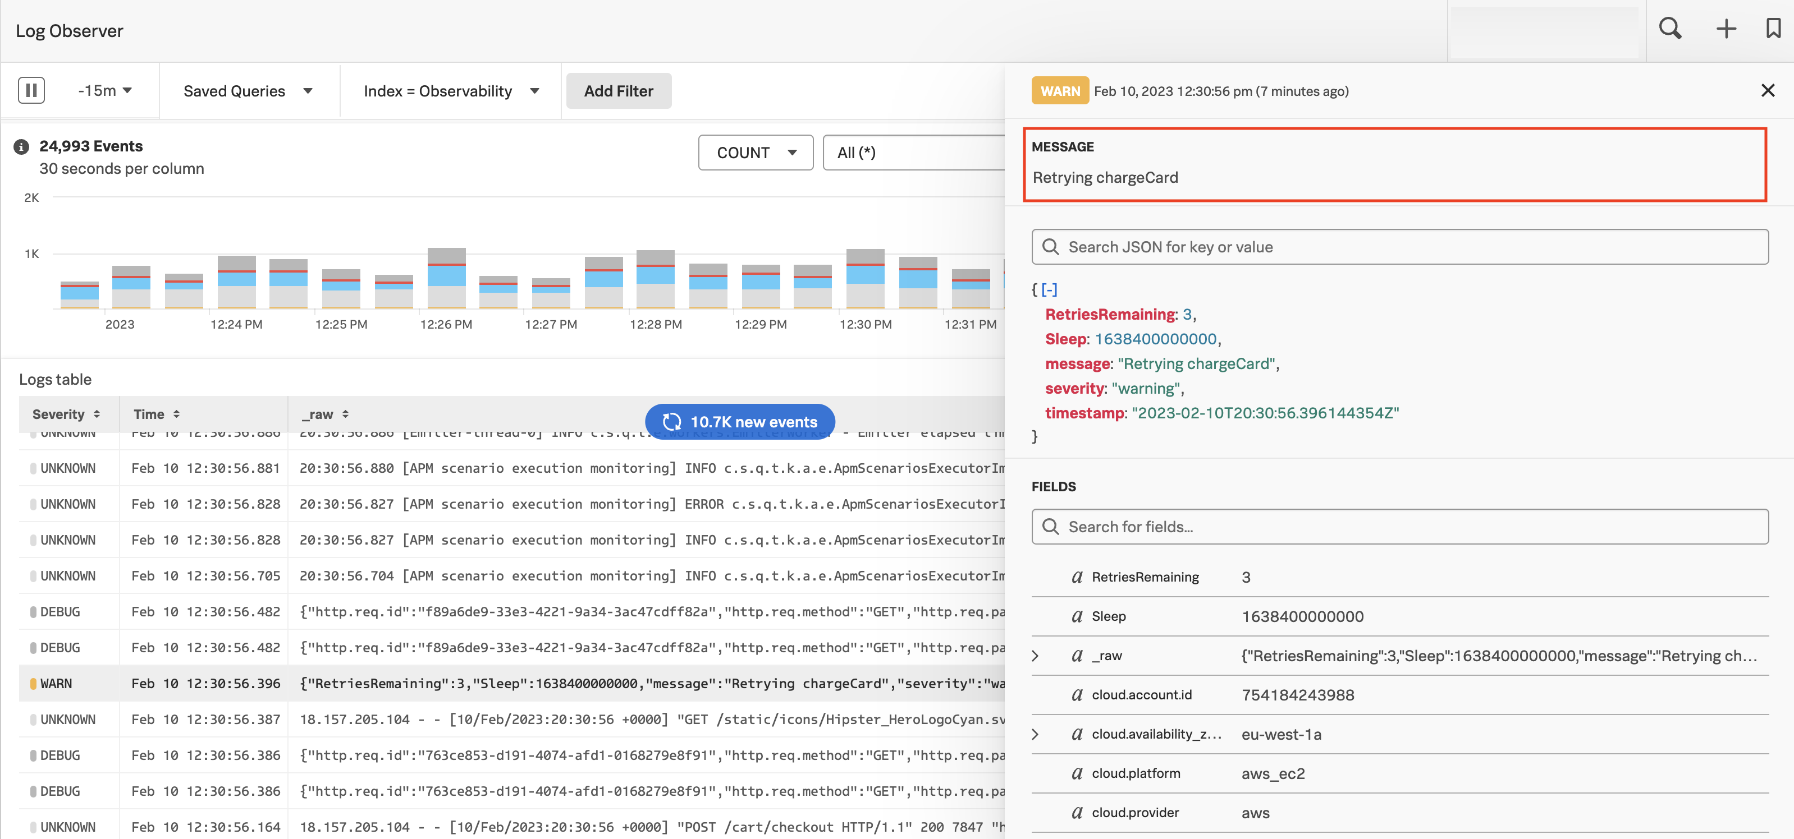The image size is (1794, 839).
Task: Focus the Search JSON for key or value field
Action: 1400,247
